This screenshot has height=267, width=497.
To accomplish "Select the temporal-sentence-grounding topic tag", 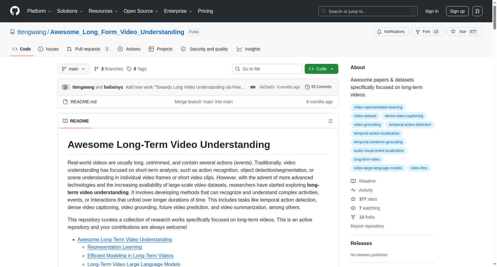I will [378, 142].
